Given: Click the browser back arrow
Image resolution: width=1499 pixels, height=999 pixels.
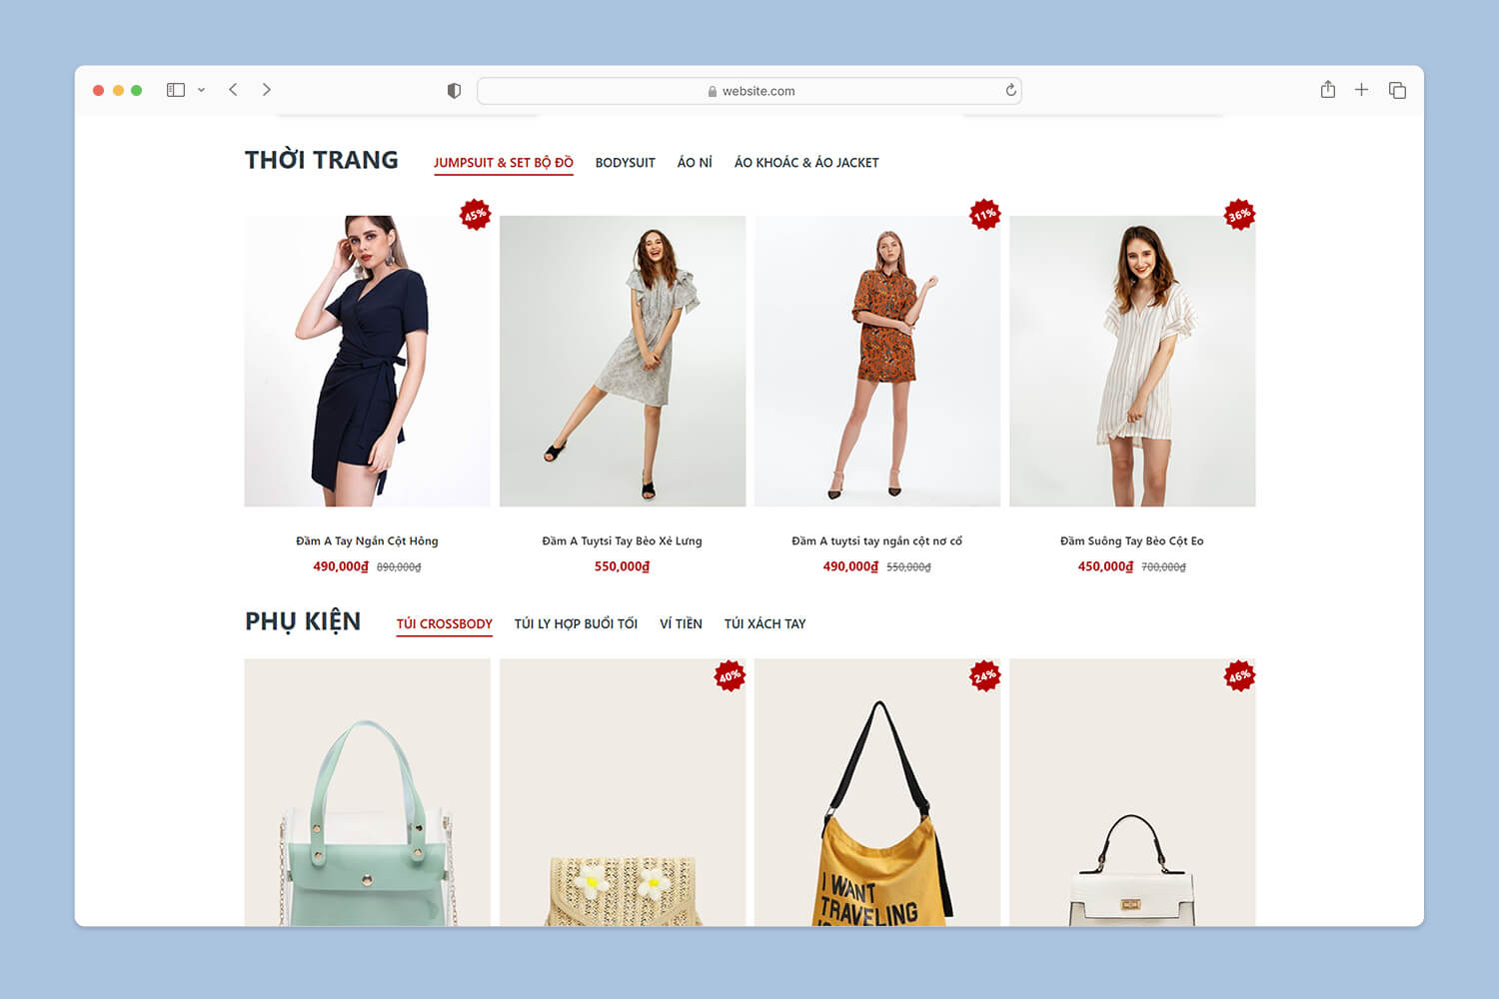Looking at the screenshot, I should click(x=233, y=90).
